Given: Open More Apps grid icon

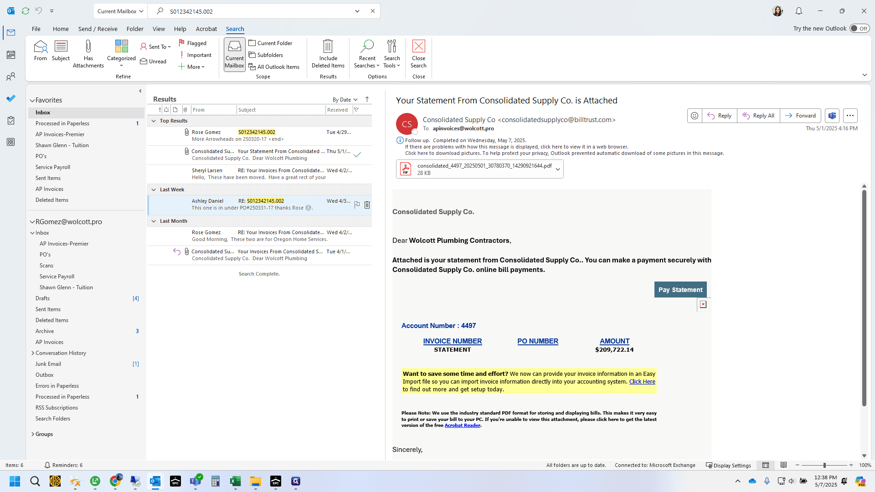Looking at the screenshot, I should tap(11, 142).
